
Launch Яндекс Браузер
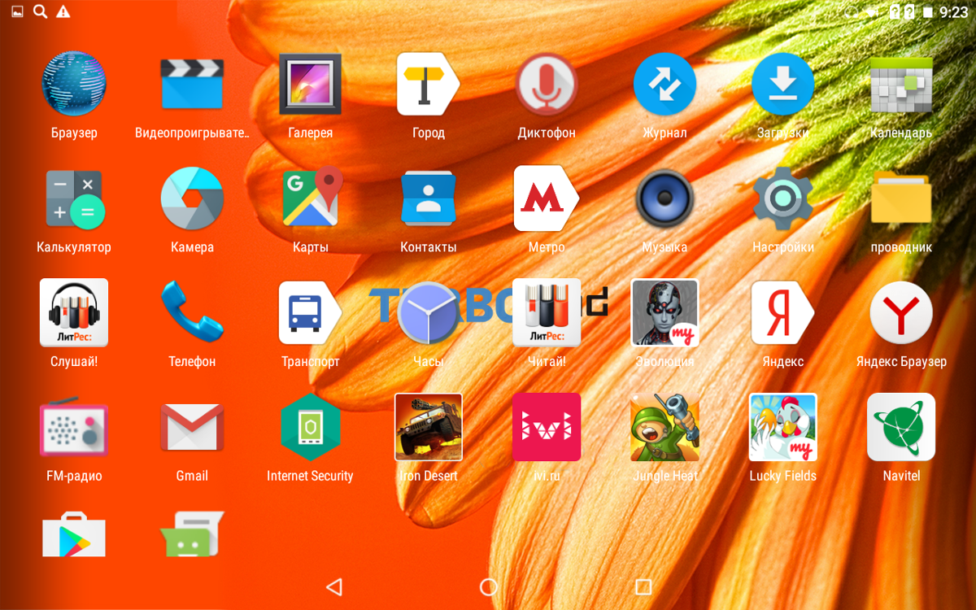click(901, 312)
